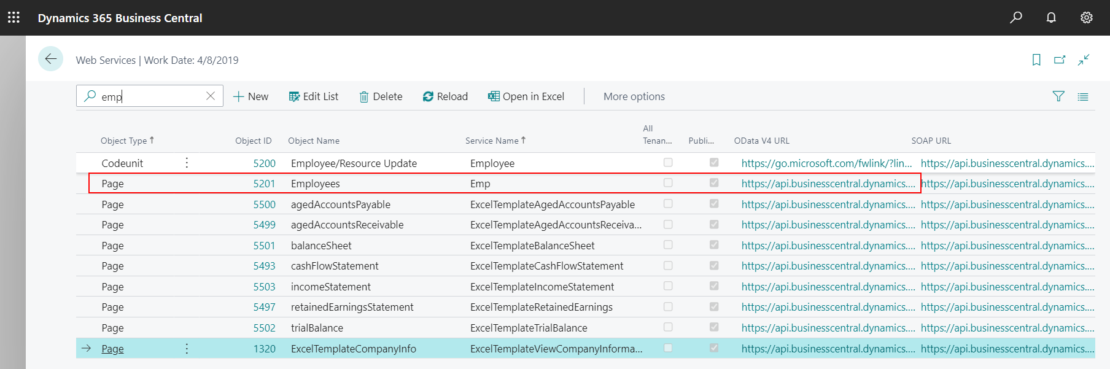Click Published column header
The width and height of the screenshot is (1110, 369).
tap(701, 141)
